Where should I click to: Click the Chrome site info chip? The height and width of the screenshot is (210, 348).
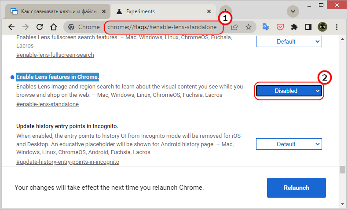pos(84,27)
